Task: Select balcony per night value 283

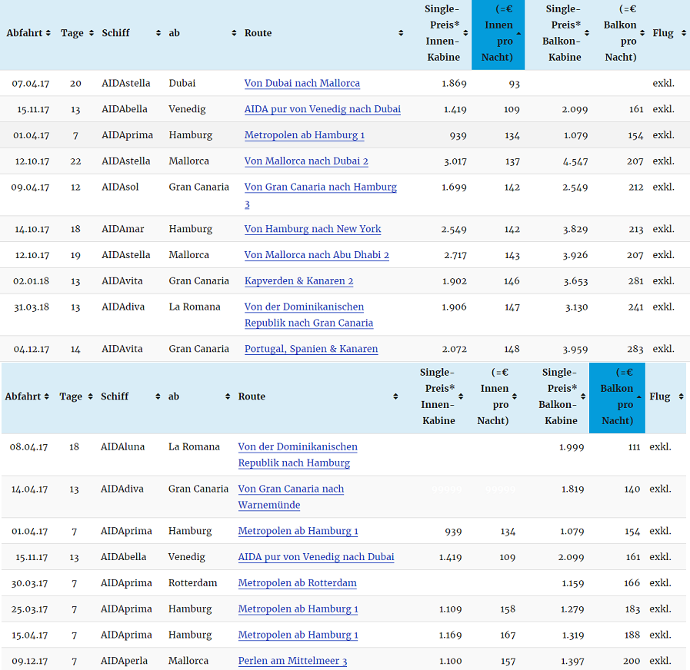Action: tap(635, 349)
